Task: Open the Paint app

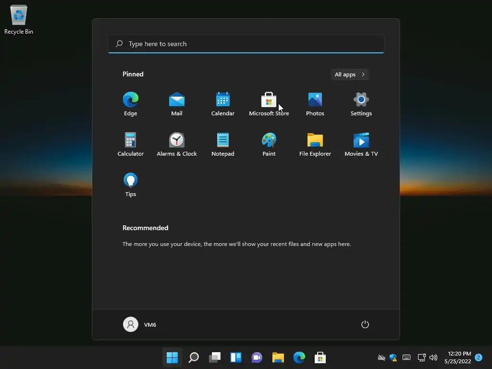Action: pyautogui.click(x=269, y=144)
